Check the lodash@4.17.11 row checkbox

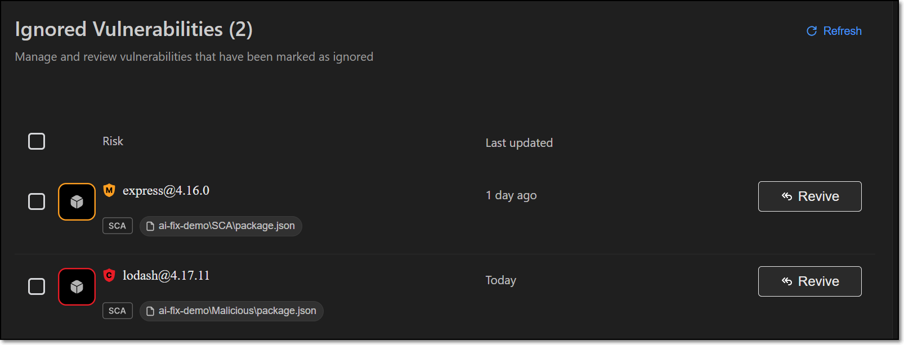37,286
